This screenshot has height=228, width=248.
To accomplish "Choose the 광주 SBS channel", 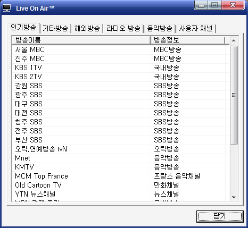I will click(x=121, y=95).
